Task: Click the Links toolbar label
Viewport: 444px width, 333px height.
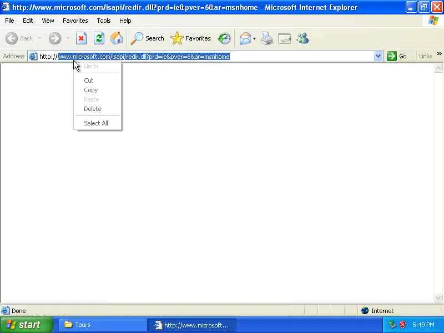Action: pos(425,56)
